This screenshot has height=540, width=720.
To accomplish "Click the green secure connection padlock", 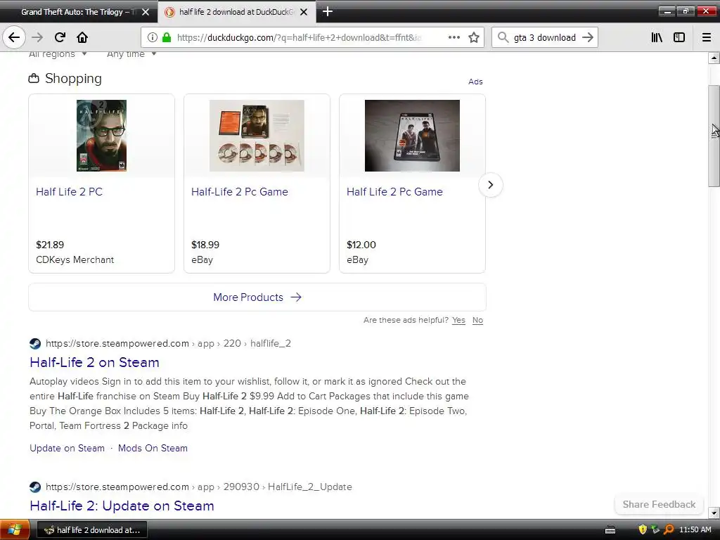I will (167, 37).
